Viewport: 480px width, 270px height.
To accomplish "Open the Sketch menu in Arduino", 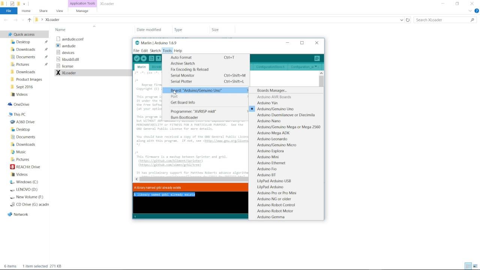I will (x=155, y=51).
